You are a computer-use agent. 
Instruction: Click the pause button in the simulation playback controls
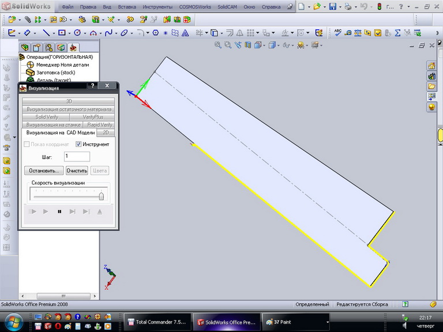tap(59, 212)
